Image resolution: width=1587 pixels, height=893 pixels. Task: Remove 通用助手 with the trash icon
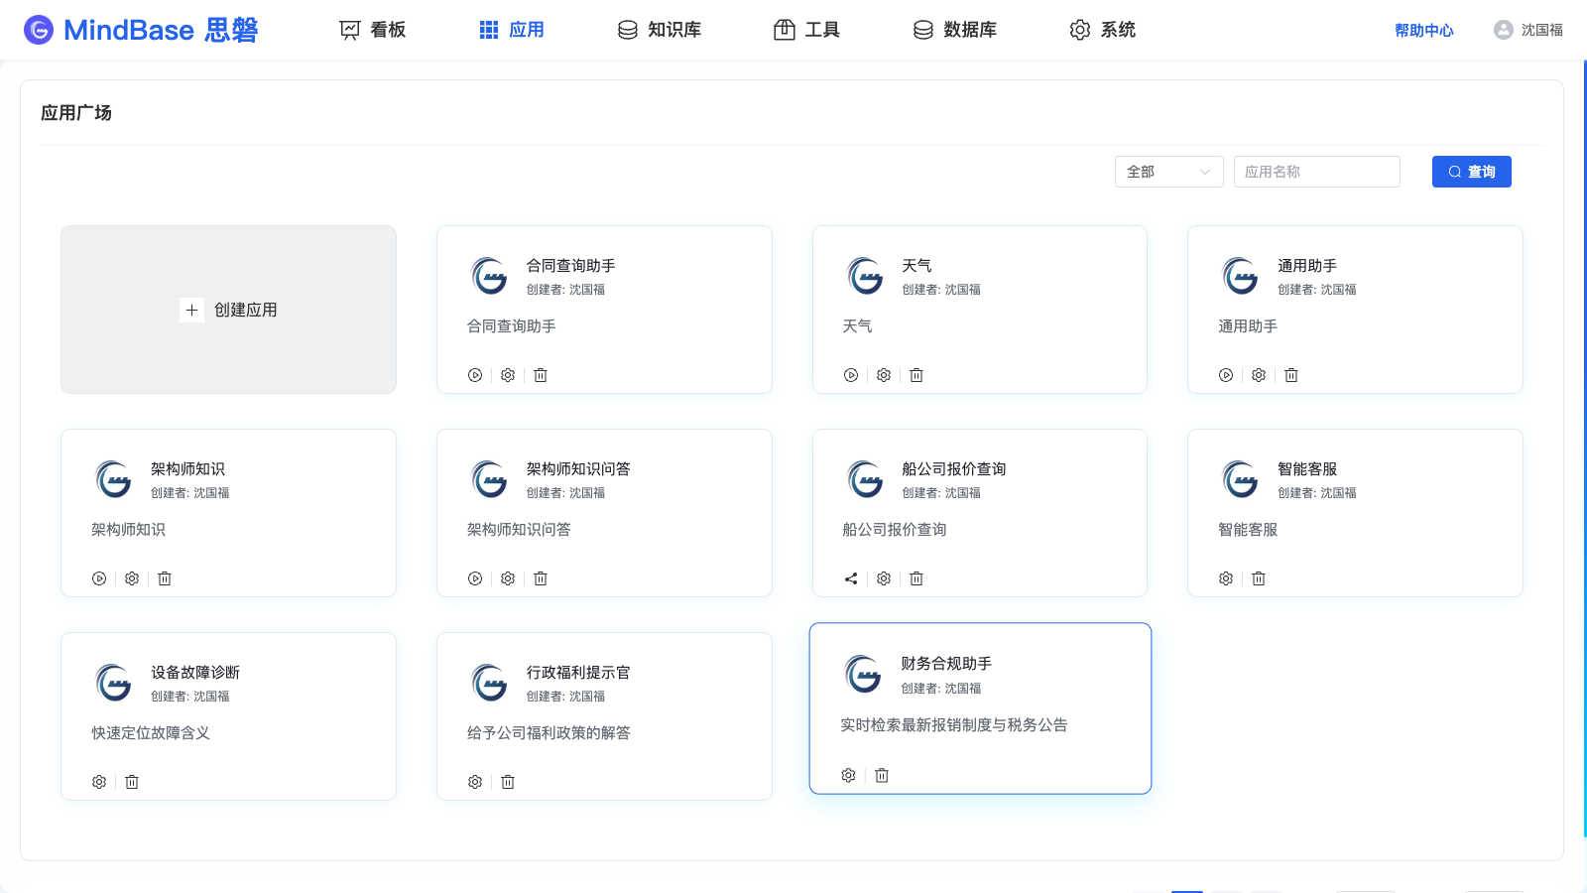tap(1291, 375)
